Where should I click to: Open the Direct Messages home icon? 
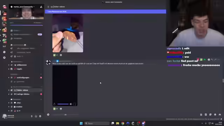point(4,7)
